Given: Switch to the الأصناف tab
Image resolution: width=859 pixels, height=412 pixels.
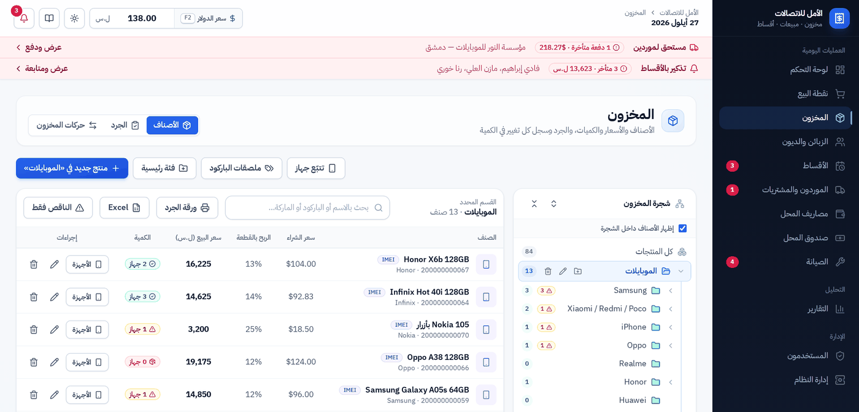Looking at the screenshot, I should pyautogui.click(x=172, y=125).
